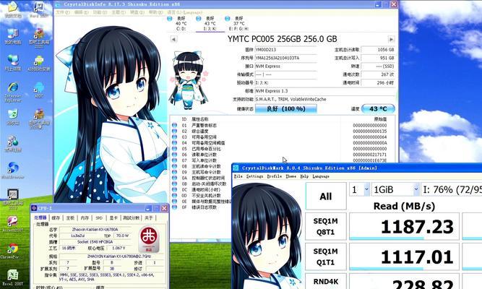
Task: Click the 1187.23 read result
Action: tap(404, 227)
